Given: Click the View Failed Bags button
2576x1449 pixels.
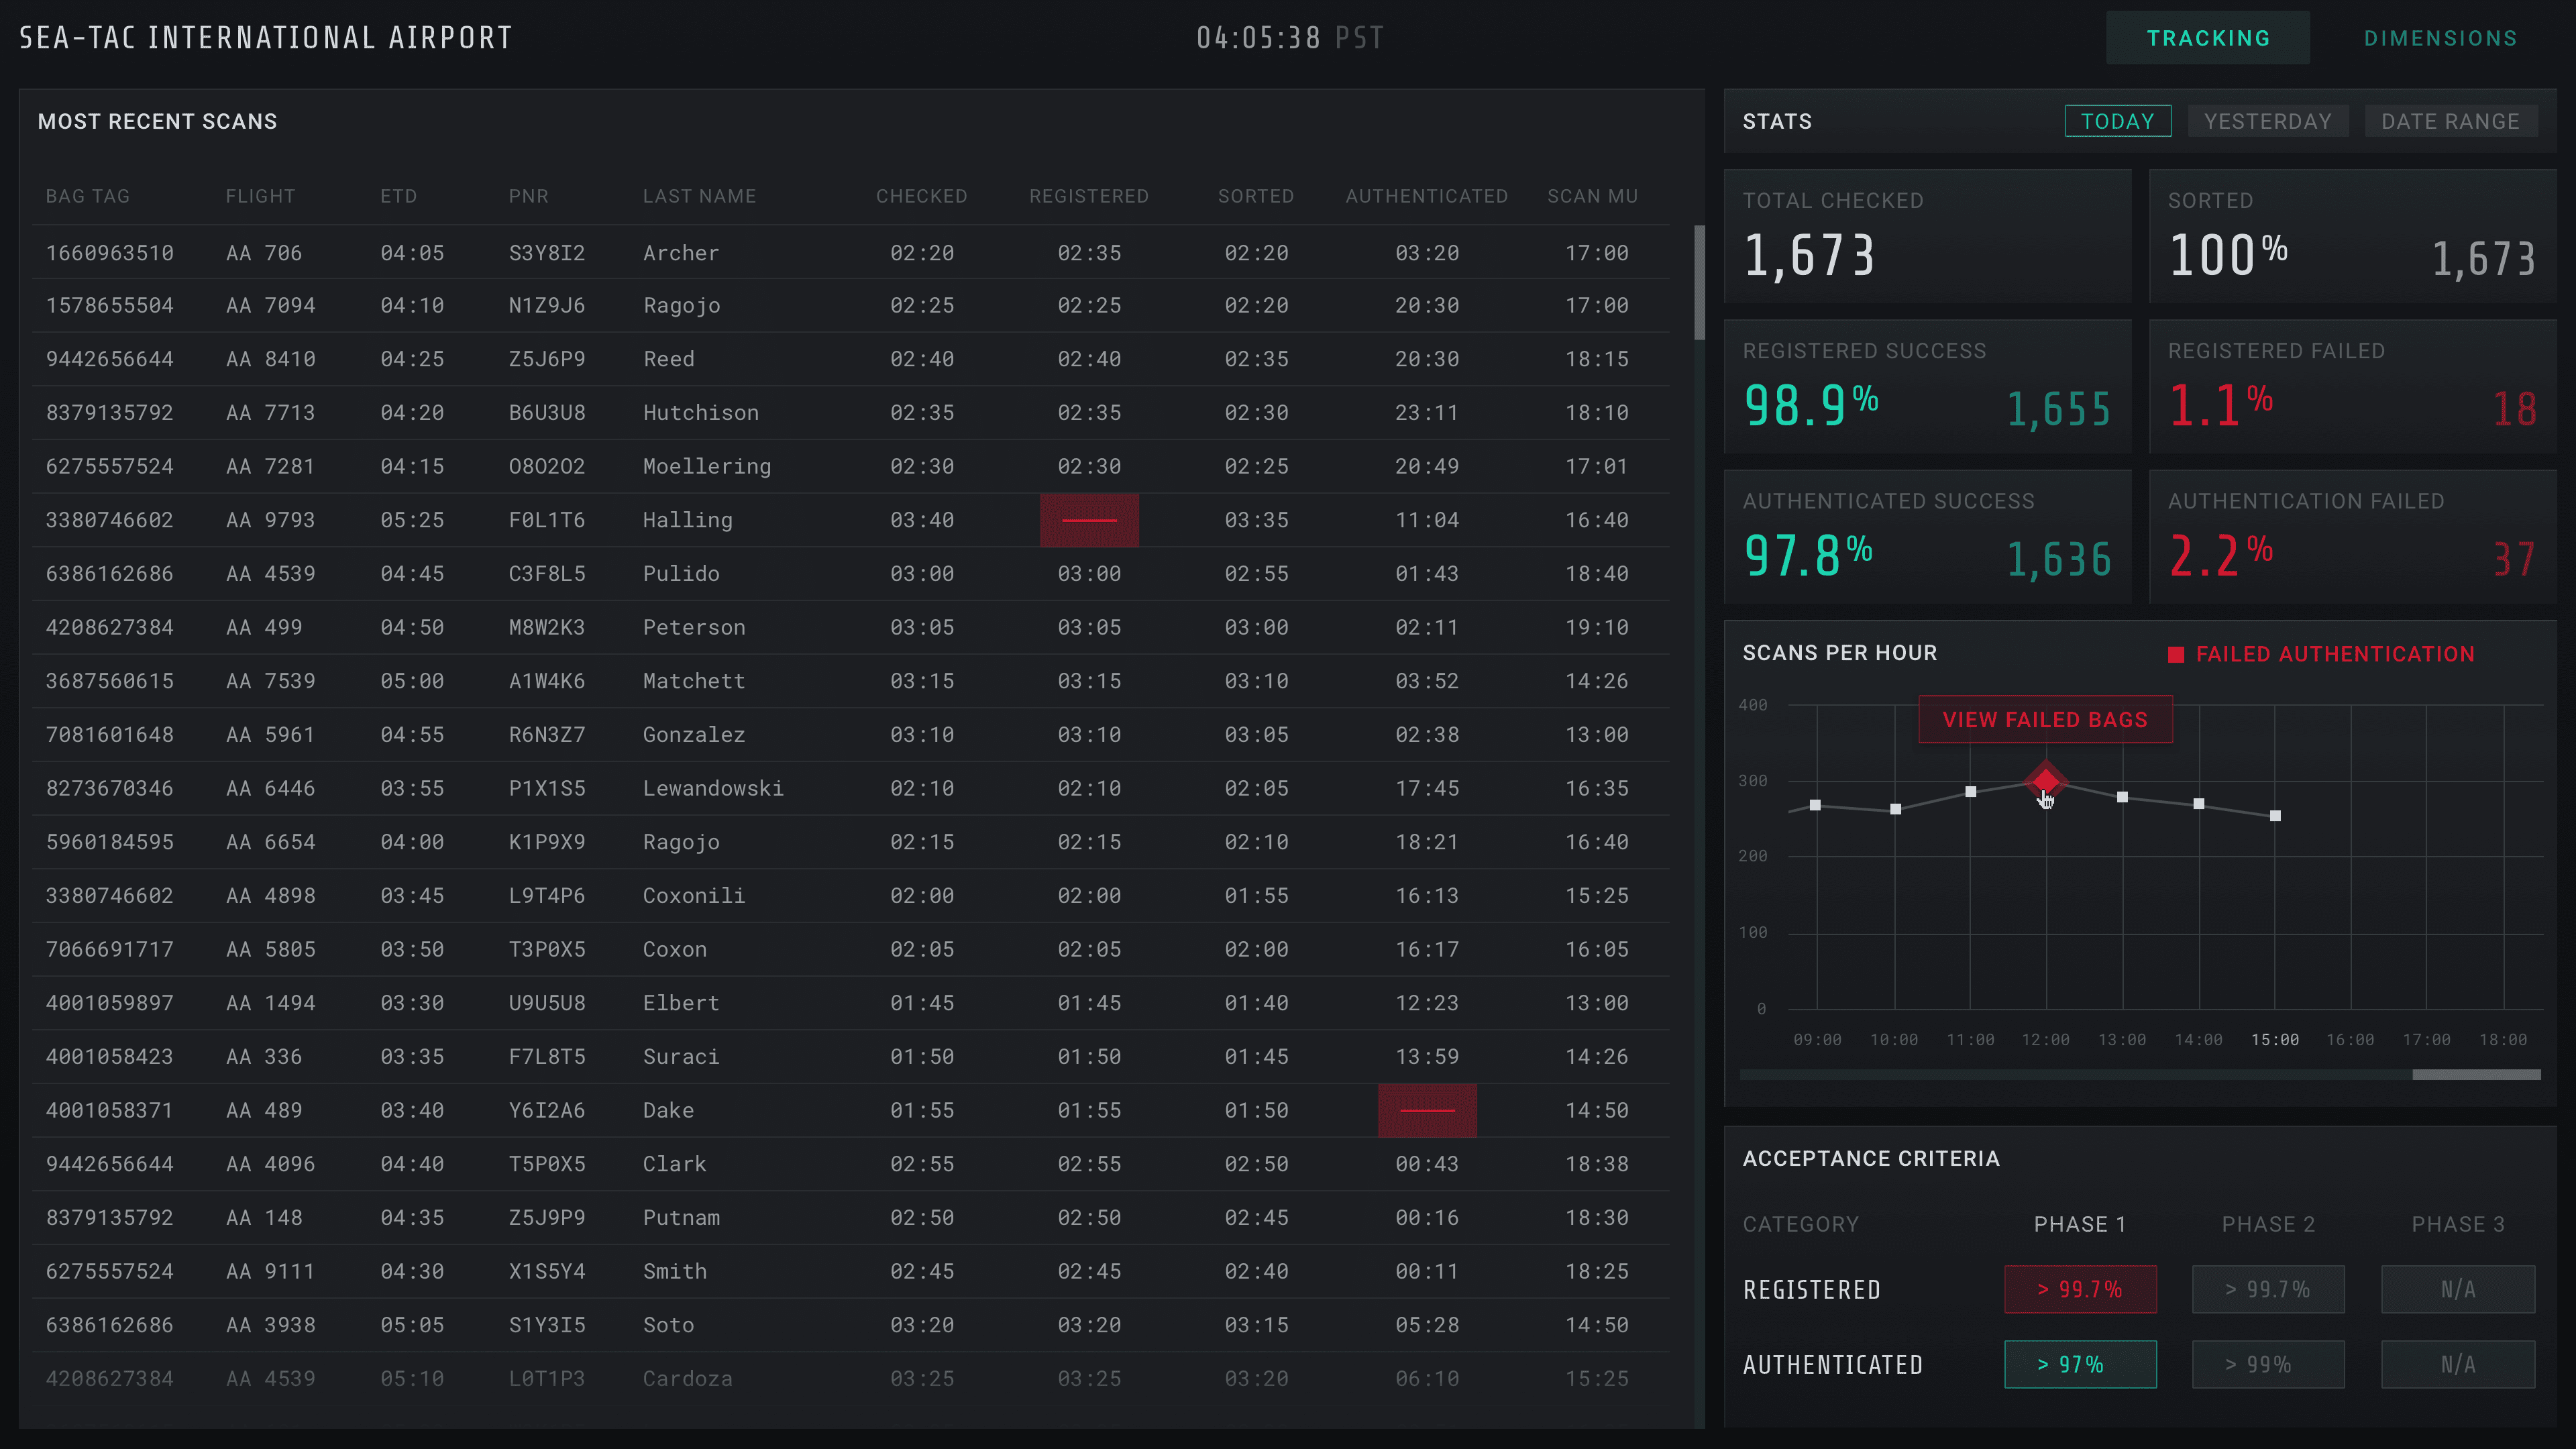Looking at the screenshot, I should pos(2045,720).
